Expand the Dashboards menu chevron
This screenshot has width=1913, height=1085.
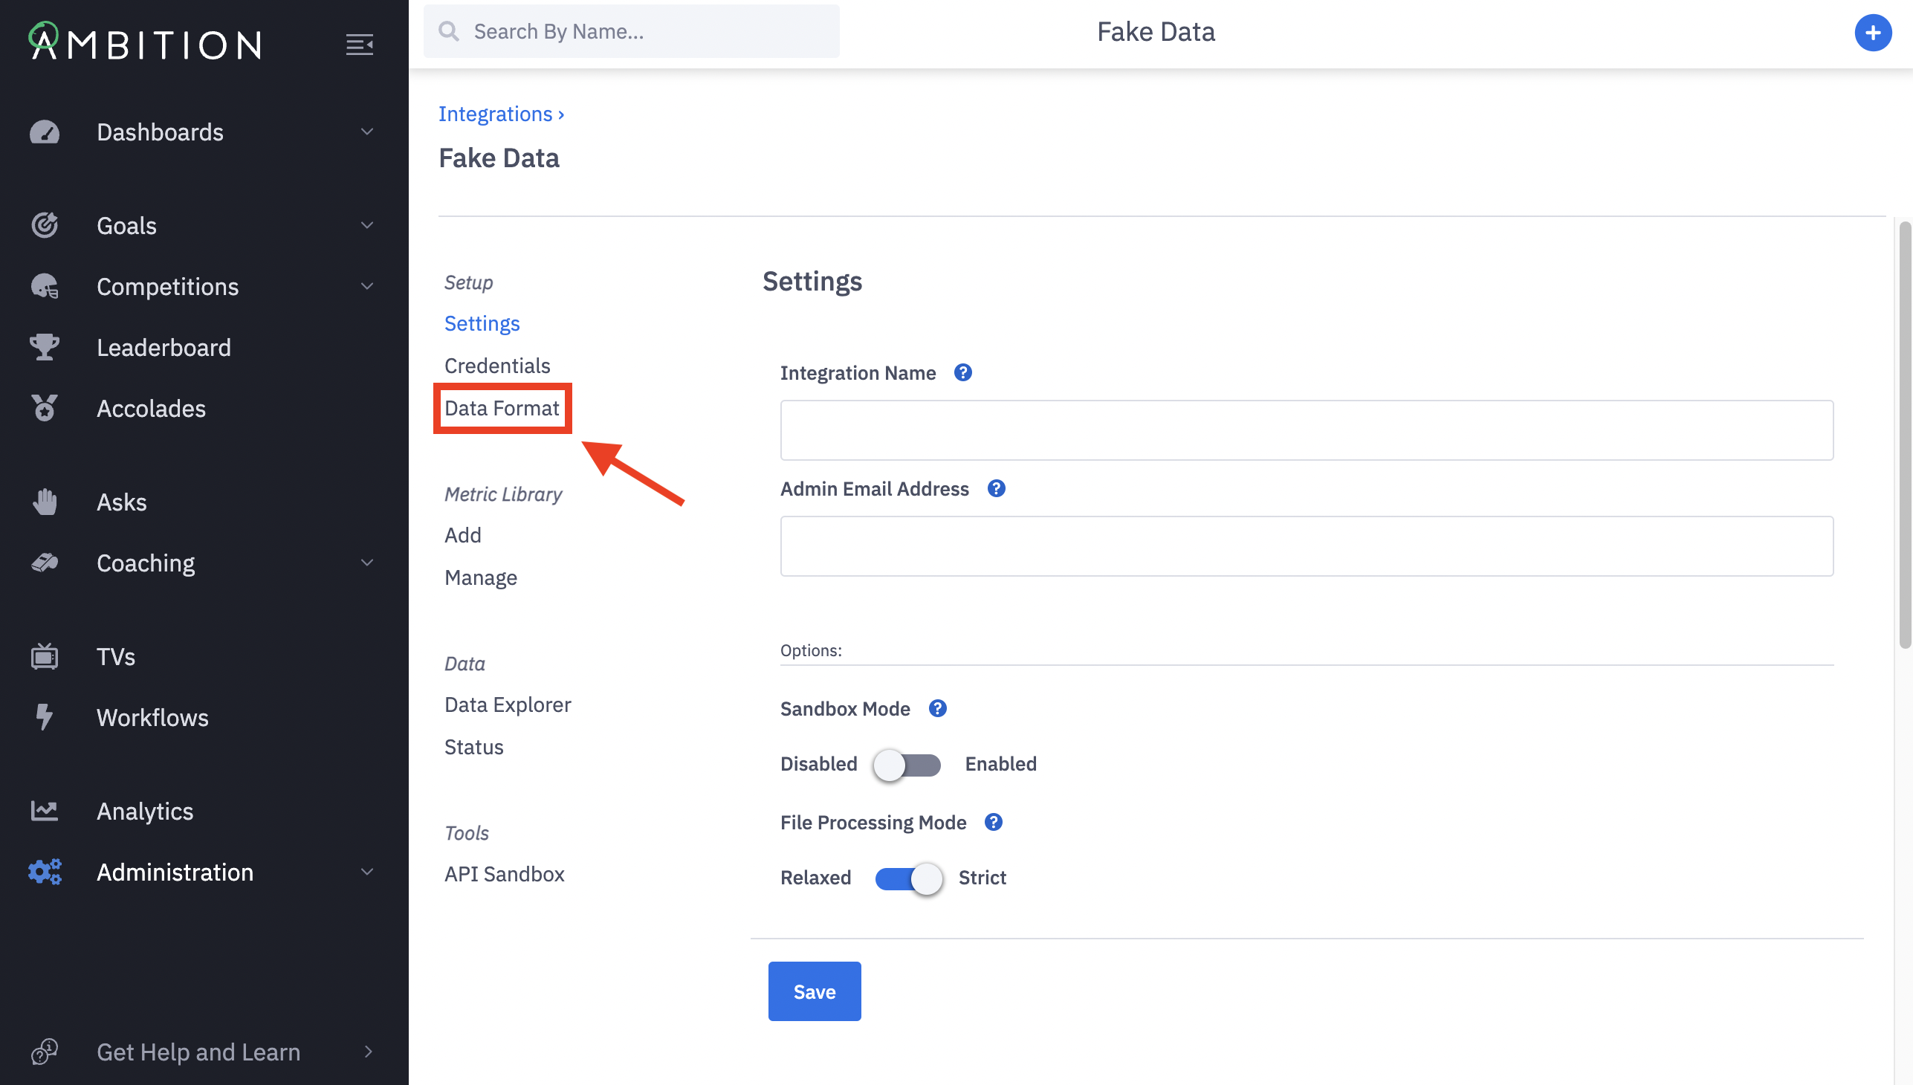(366, 132)
